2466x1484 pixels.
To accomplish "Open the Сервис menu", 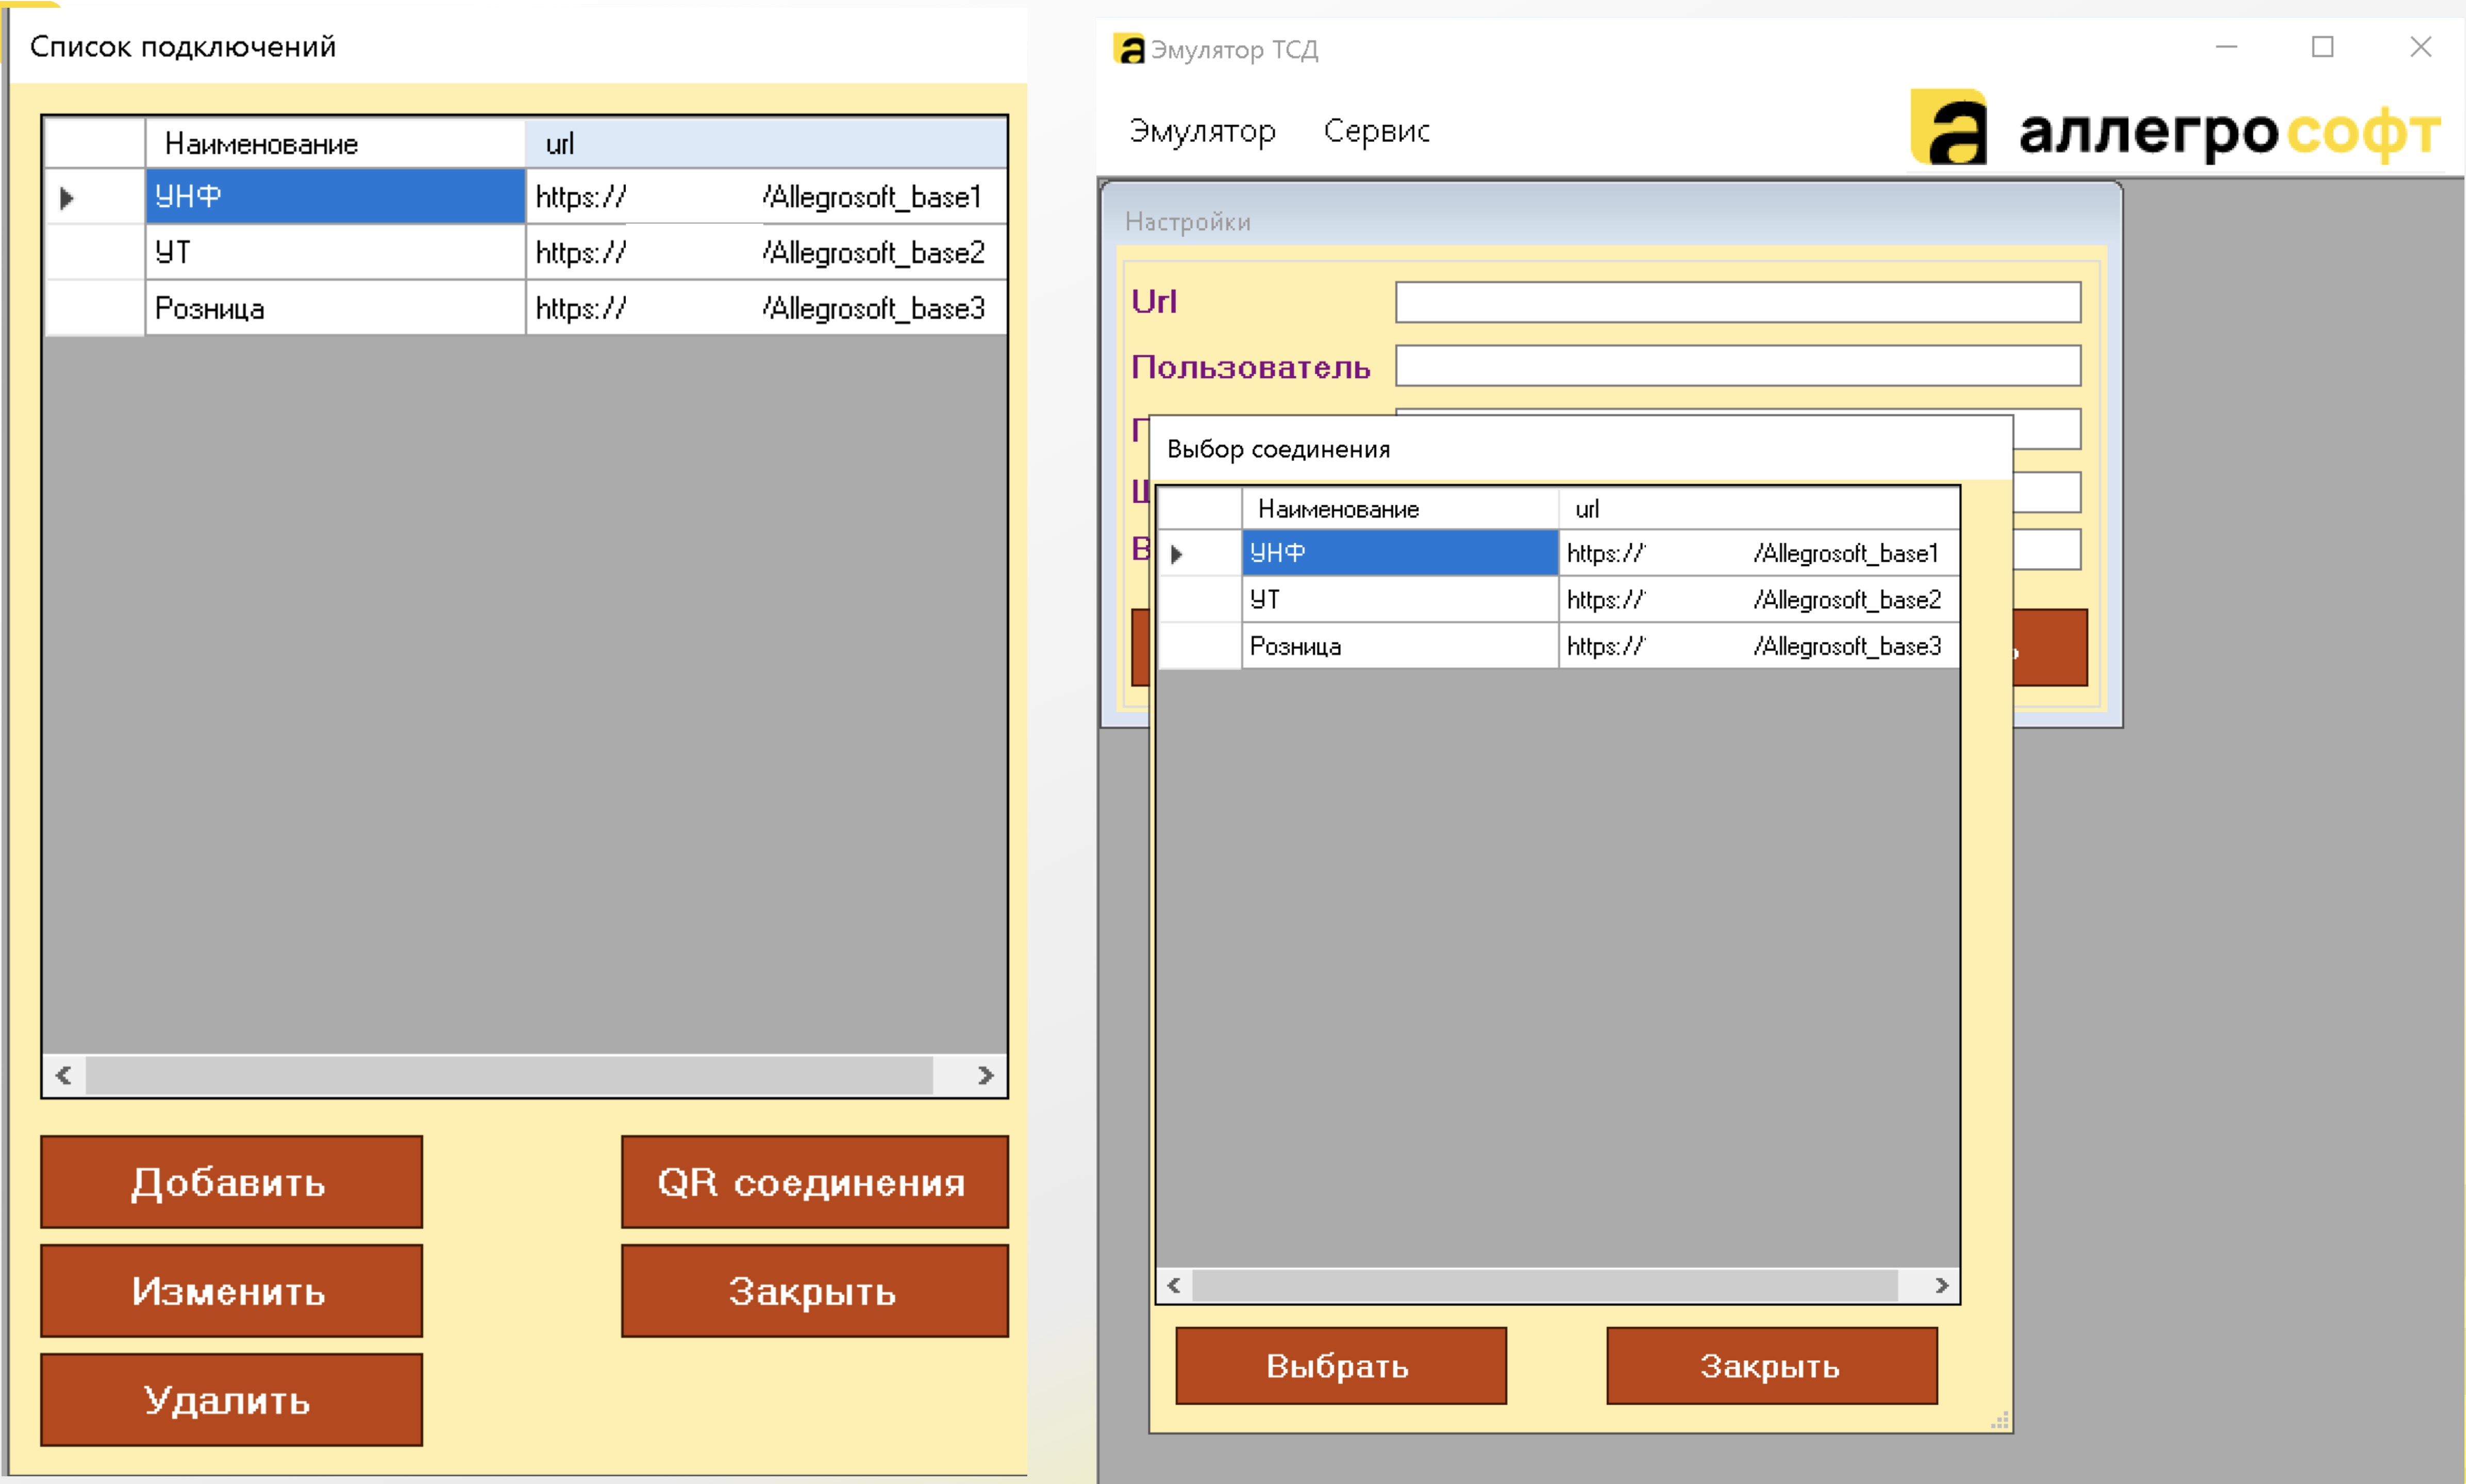I will [1377, 131].
